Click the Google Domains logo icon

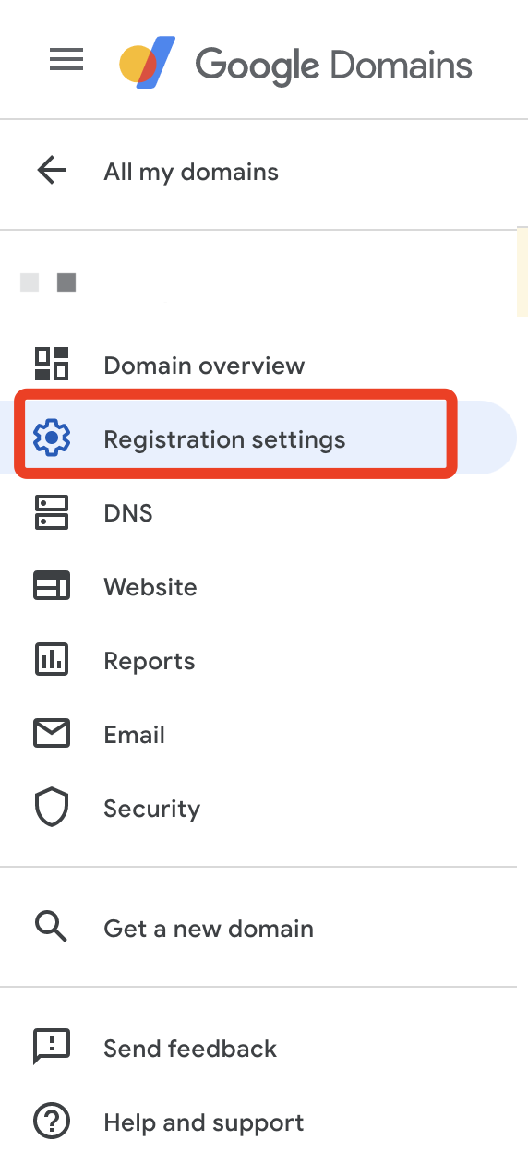pos(148,62)
